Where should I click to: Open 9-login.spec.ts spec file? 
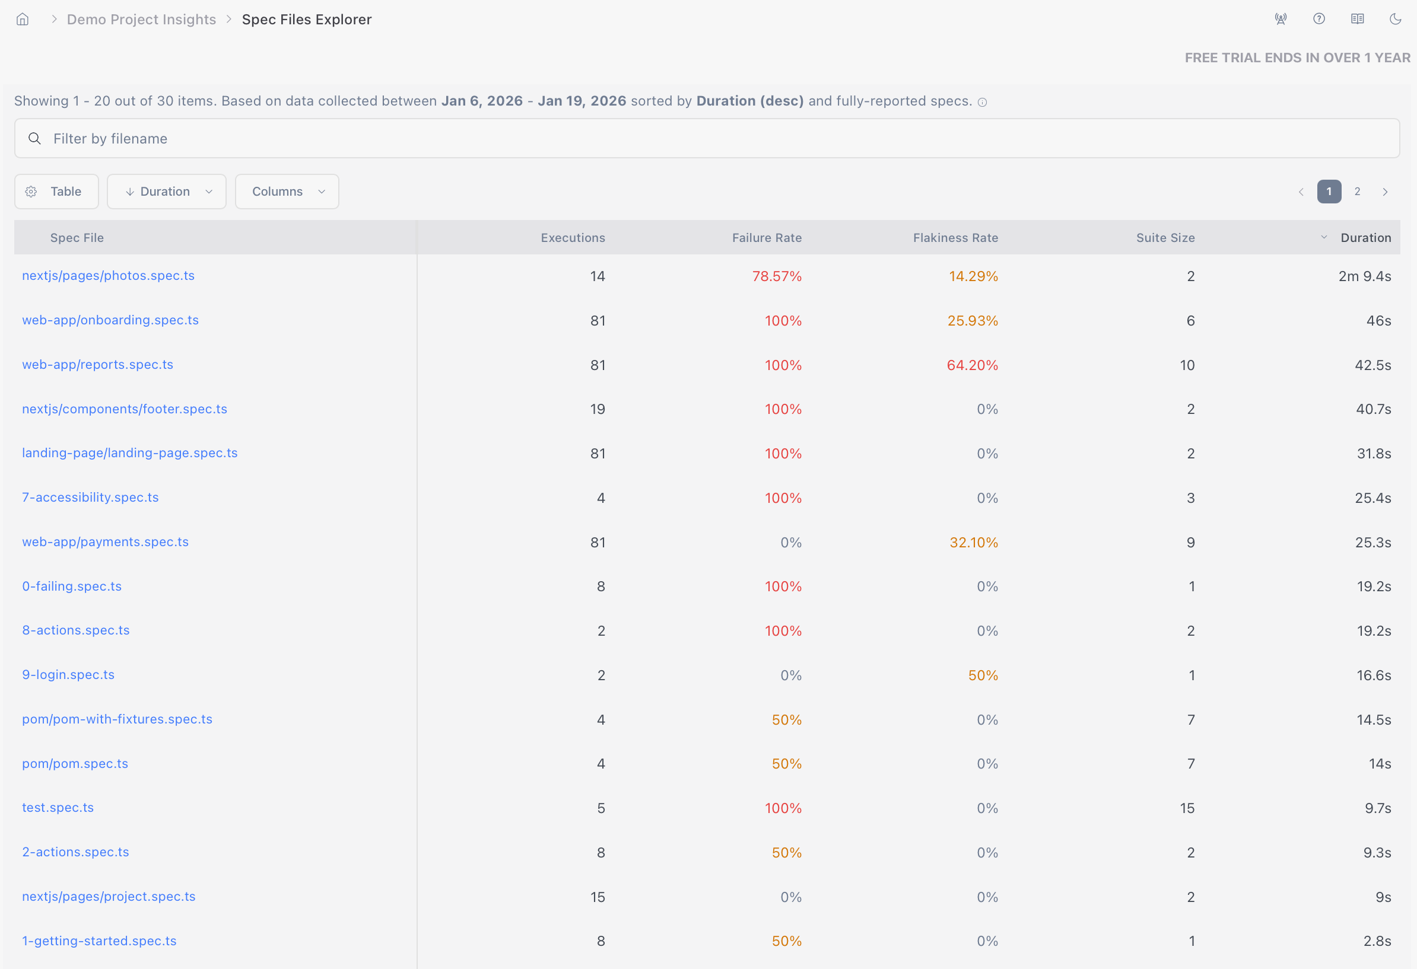(x=68, y=675)
